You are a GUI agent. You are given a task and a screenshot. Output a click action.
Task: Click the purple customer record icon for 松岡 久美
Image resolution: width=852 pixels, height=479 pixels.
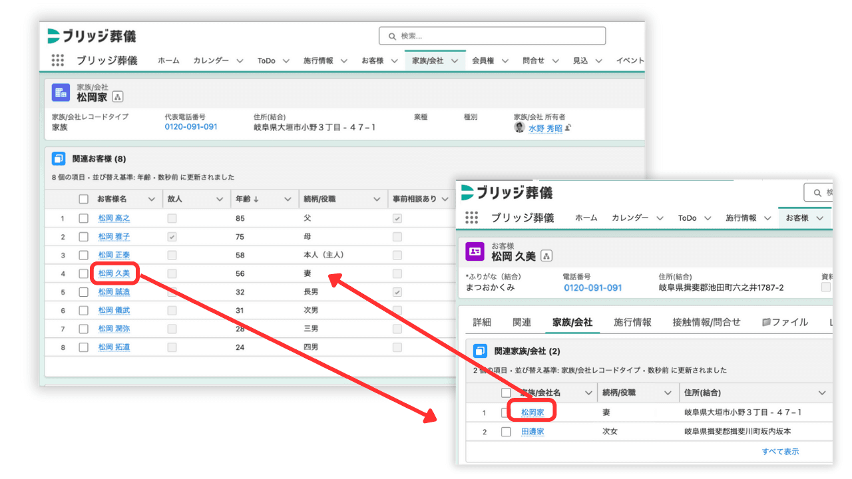[x=475, y=251]
